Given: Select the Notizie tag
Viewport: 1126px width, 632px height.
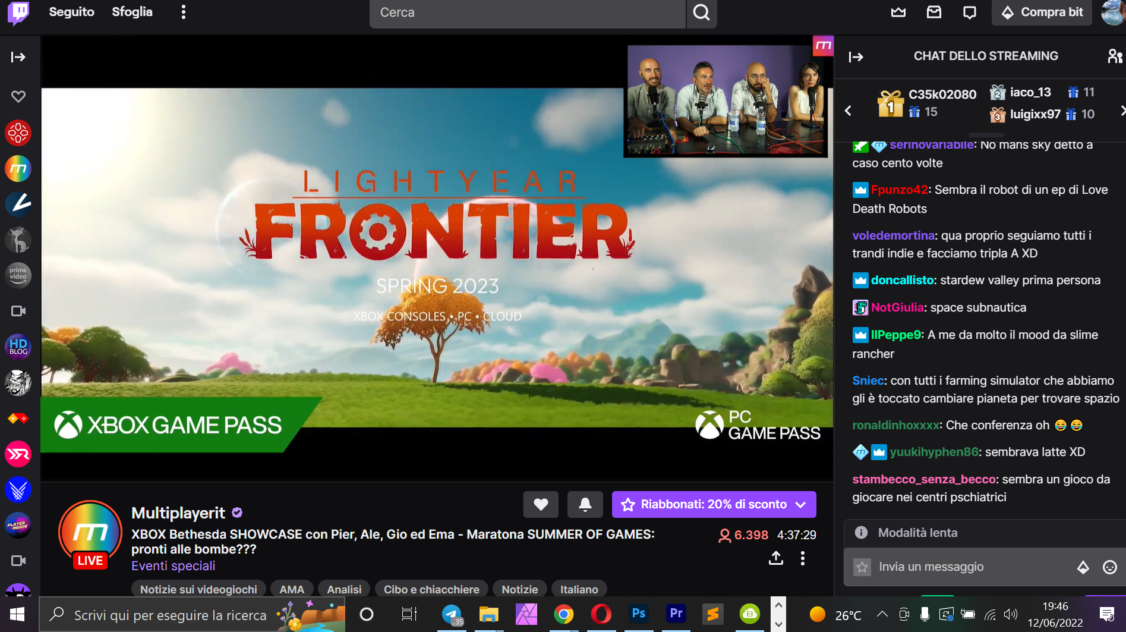Looking at the screenshot, I should [x=520, y=589].
